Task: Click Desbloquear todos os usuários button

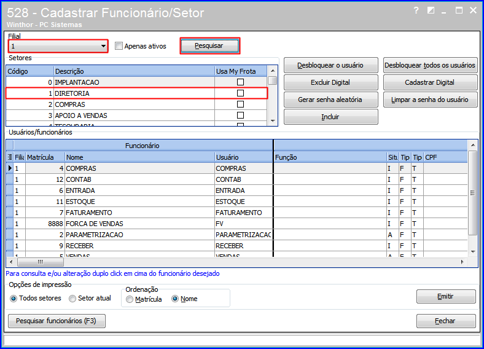Action: pyautogui.click(x=430, y=65)
